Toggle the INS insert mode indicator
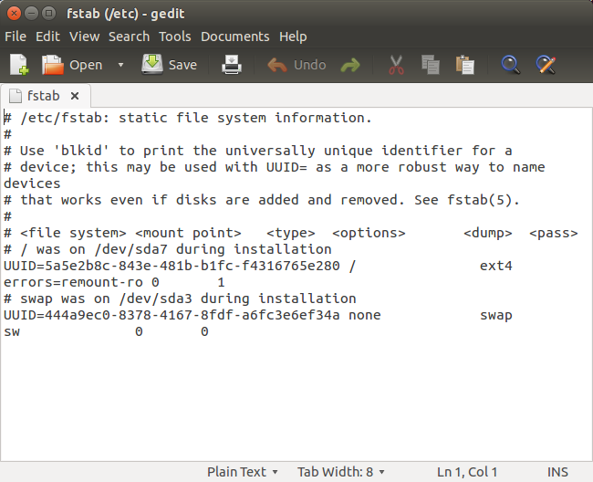593x482 pixels. click(557, 472)
